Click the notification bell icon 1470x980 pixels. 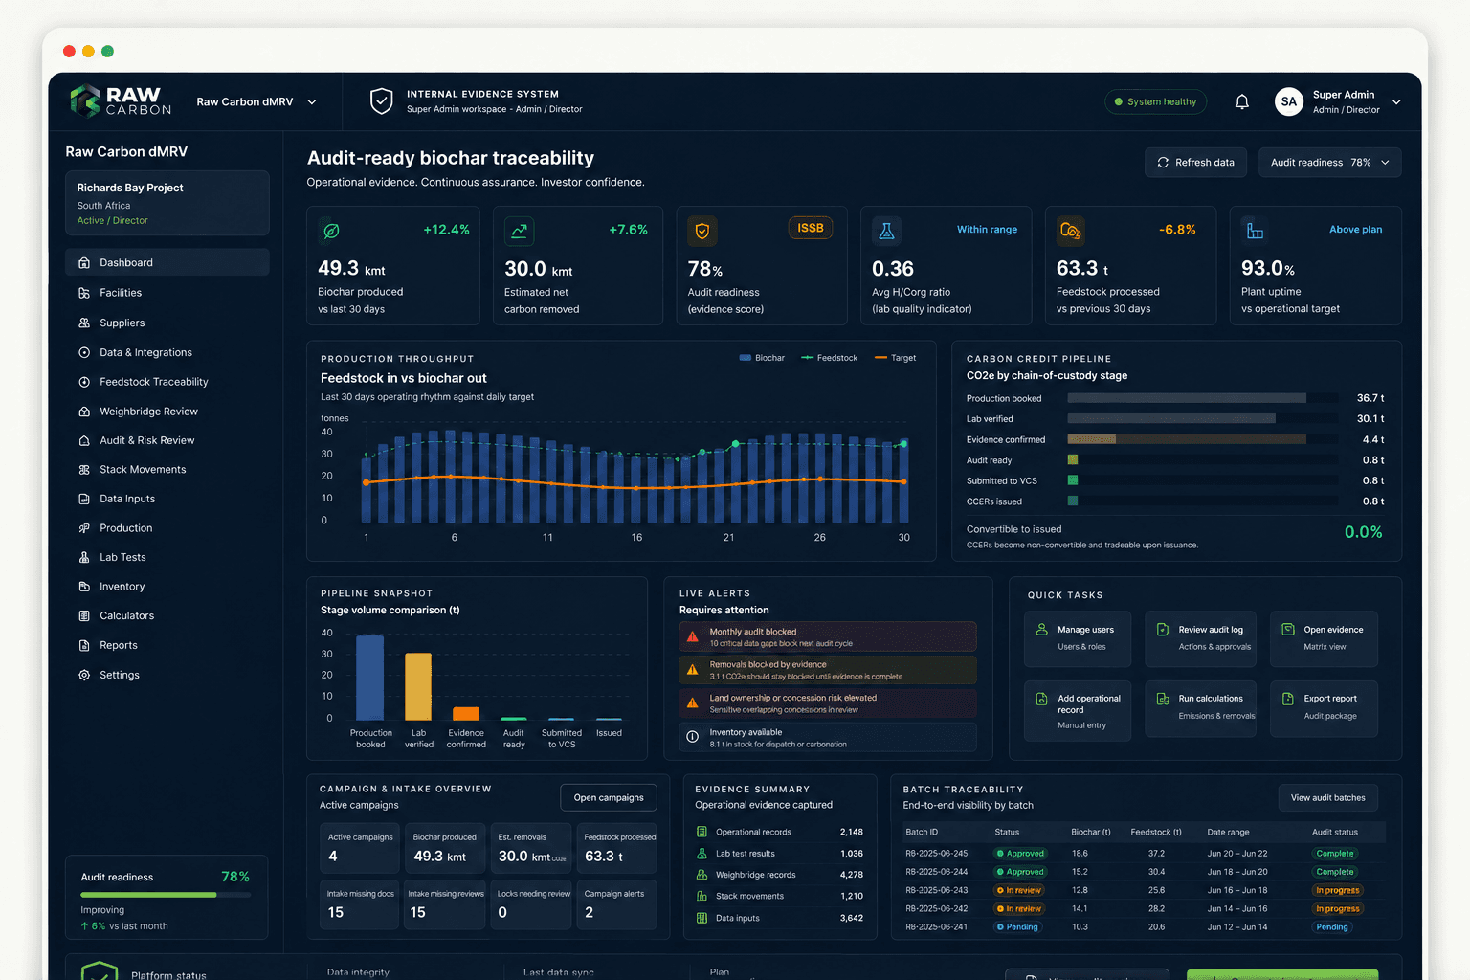[1241, 101]
